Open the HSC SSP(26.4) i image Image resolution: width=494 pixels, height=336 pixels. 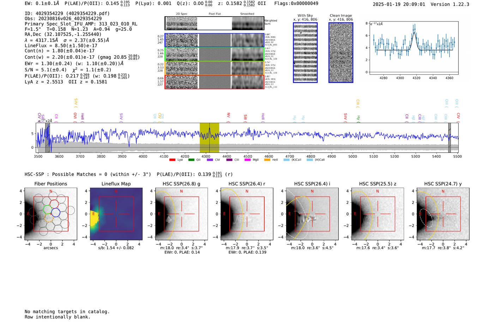312,214
